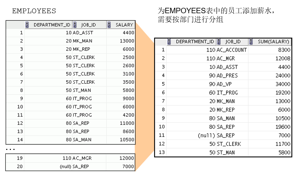Click sum value 12008 in result table

[x=283, y=58]
